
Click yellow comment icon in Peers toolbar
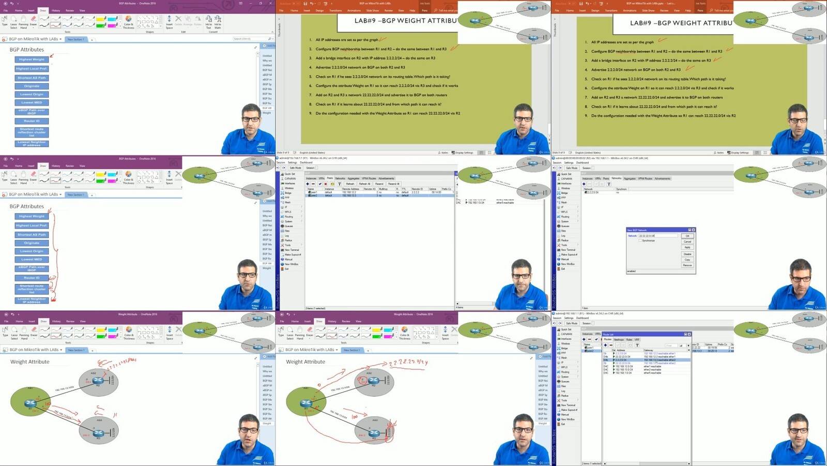[x=332, y=184]
